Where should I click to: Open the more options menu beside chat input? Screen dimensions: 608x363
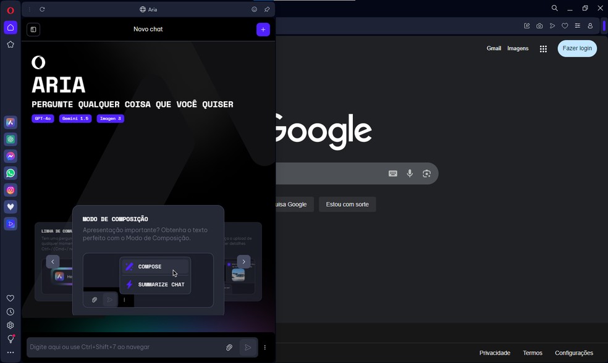pos(265,348)
